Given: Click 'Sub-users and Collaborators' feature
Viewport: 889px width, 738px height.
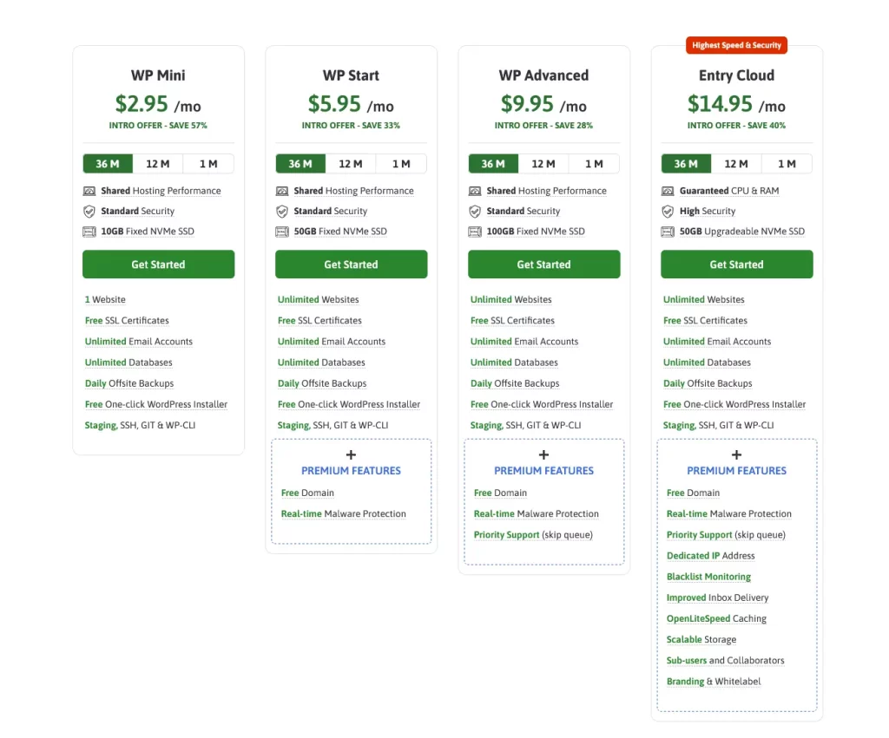Looking at the screenshot, I should point(725,661).
